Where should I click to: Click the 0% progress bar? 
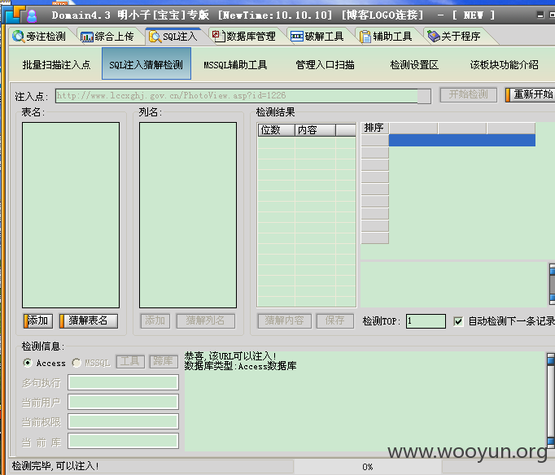click(x=367, y=467)
